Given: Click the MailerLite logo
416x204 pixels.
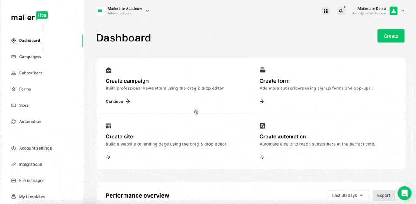Looking at the screenshot, I should [x=29, y=16].
